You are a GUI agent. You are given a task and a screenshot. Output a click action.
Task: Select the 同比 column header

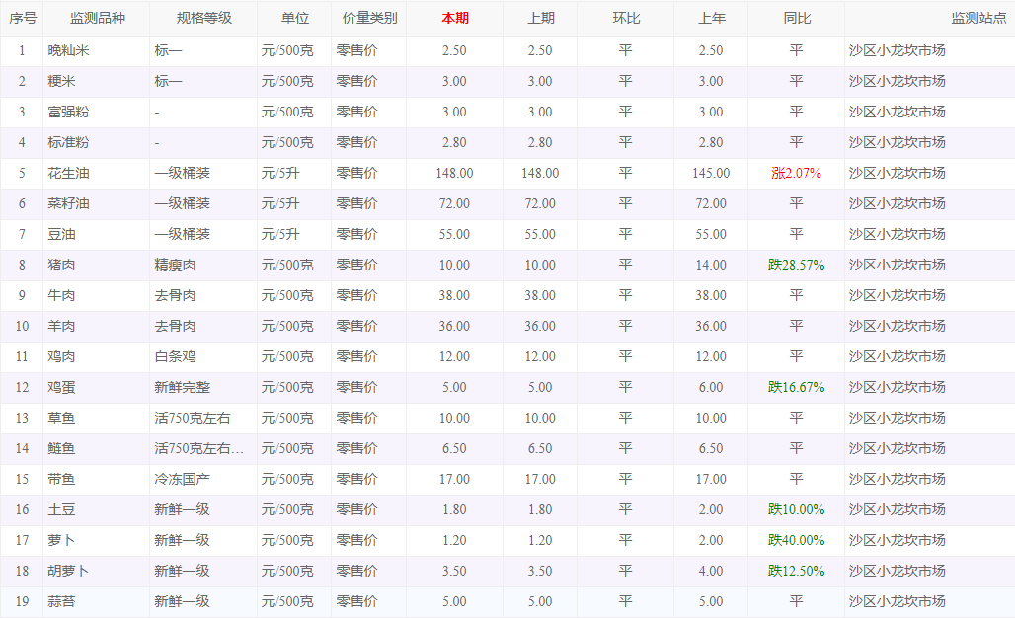click(x=796, y=19)
